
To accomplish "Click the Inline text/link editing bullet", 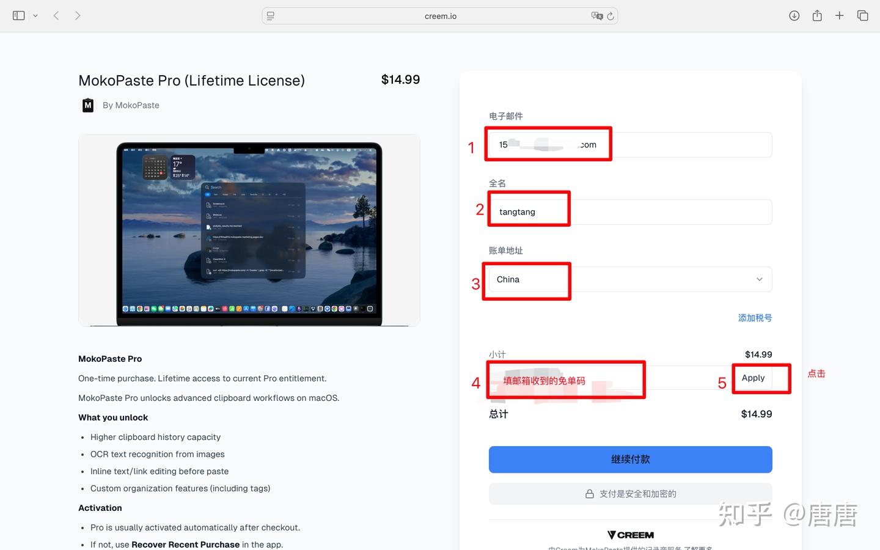I will coord(159,471).
